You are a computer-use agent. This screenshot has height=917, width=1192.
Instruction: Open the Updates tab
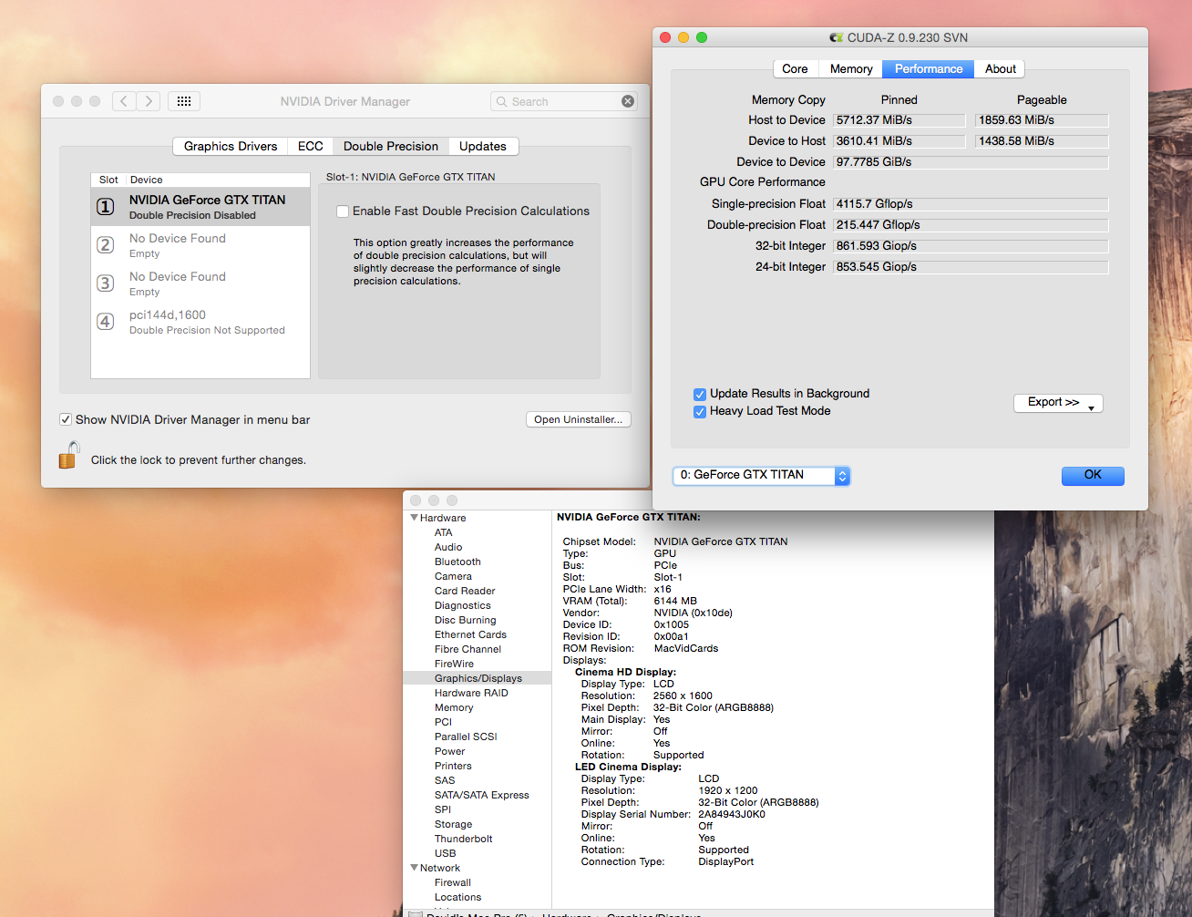coord(483,146)
